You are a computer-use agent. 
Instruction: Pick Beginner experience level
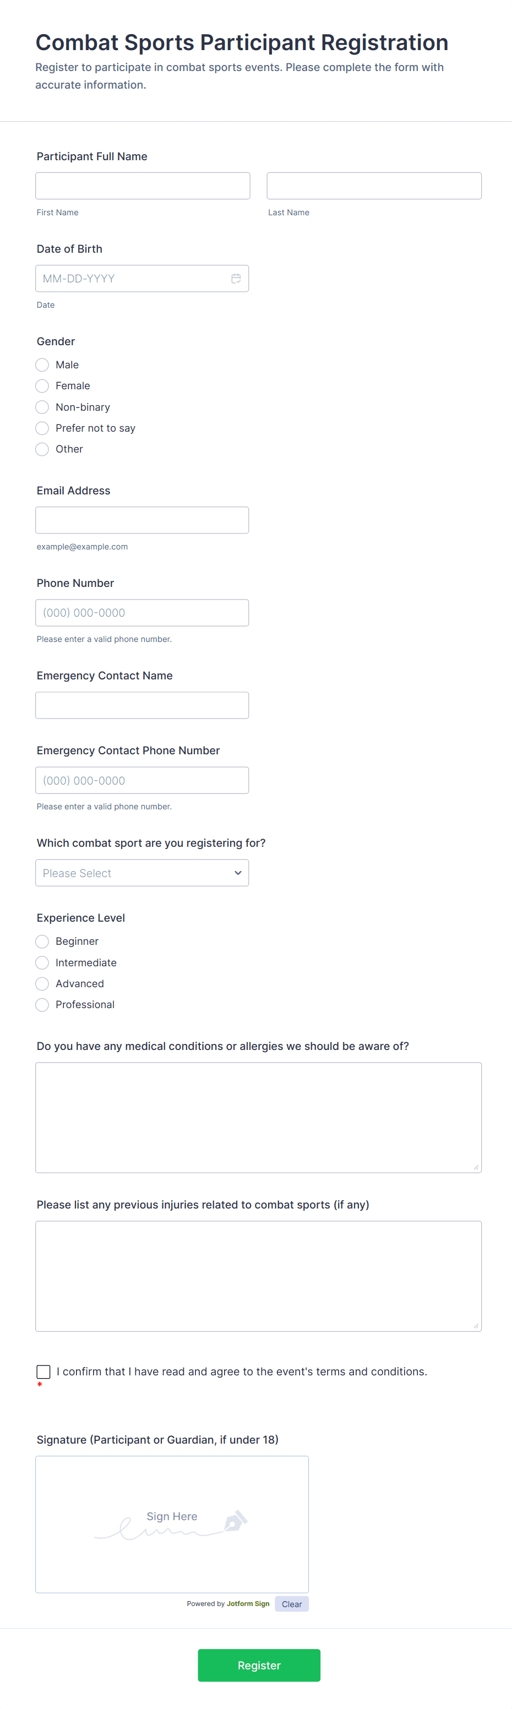click(42, 941)
